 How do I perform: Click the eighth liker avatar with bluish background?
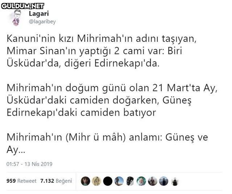[x=163, y=181]
